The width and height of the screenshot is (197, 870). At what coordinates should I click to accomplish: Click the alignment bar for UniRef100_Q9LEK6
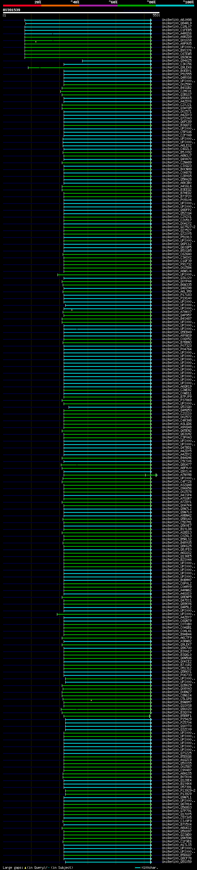click(90, 68)
